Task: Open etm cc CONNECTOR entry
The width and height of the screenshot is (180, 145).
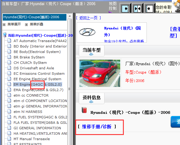Action: pos(31,95)
